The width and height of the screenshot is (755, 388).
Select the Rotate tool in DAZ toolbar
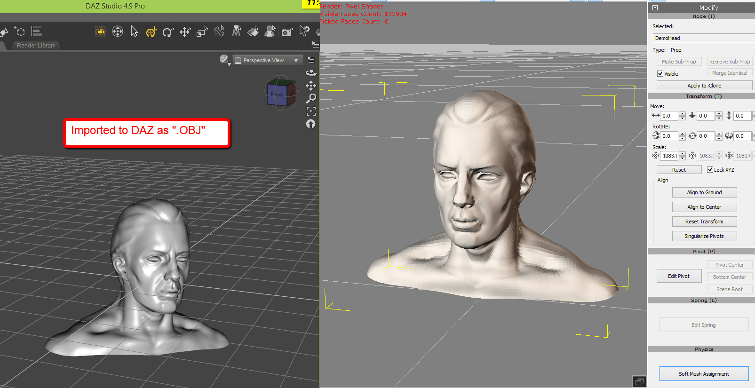point(168,32)
